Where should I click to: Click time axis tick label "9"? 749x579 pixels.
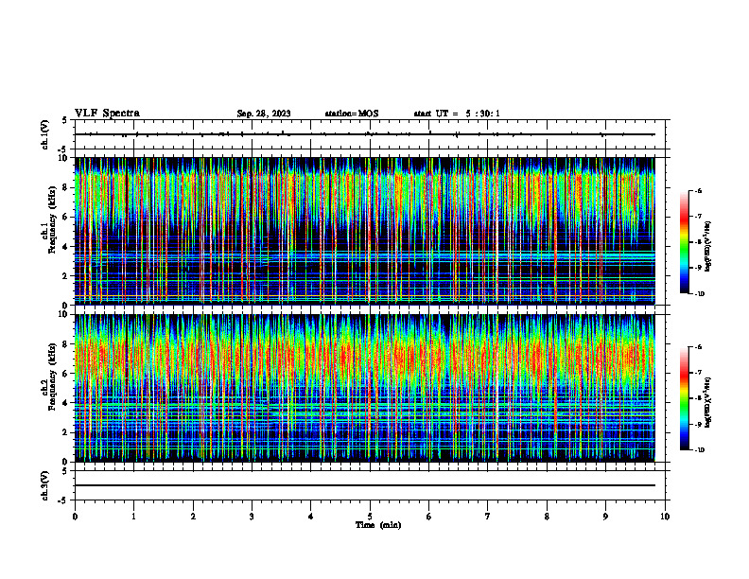(x=605, y=517)
